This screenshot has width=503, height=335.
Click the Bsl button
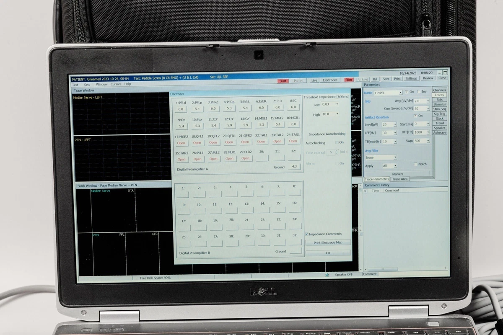(375, 78)
